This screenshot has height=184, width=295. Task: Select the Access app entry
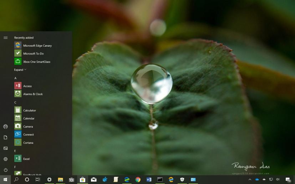[x=27, y=86]
